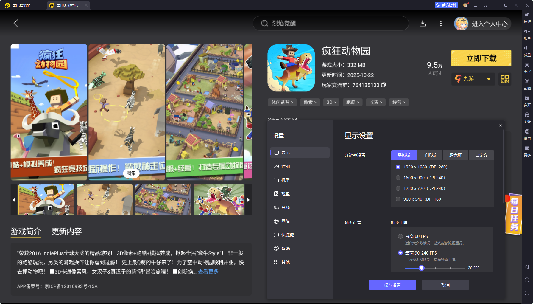Open the 按键 keymapping sidebar tool

pyautogui.click(x=527, y=18)
